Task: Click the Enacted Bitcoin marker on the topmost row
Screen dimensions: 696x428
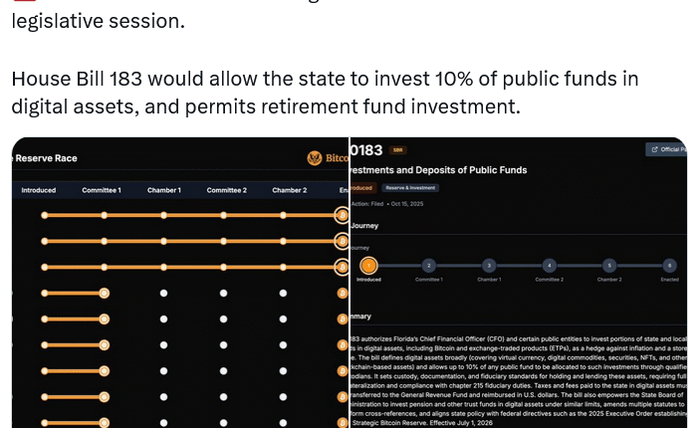Action: 342,215
